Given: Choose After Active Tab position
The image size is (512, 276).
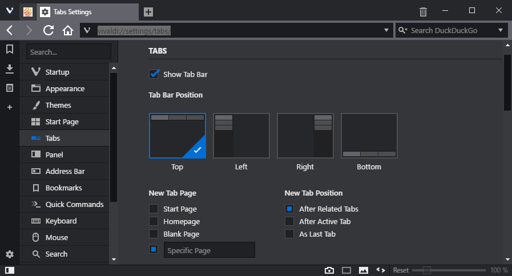Looking at the screenshot, I should click(289, 221).
